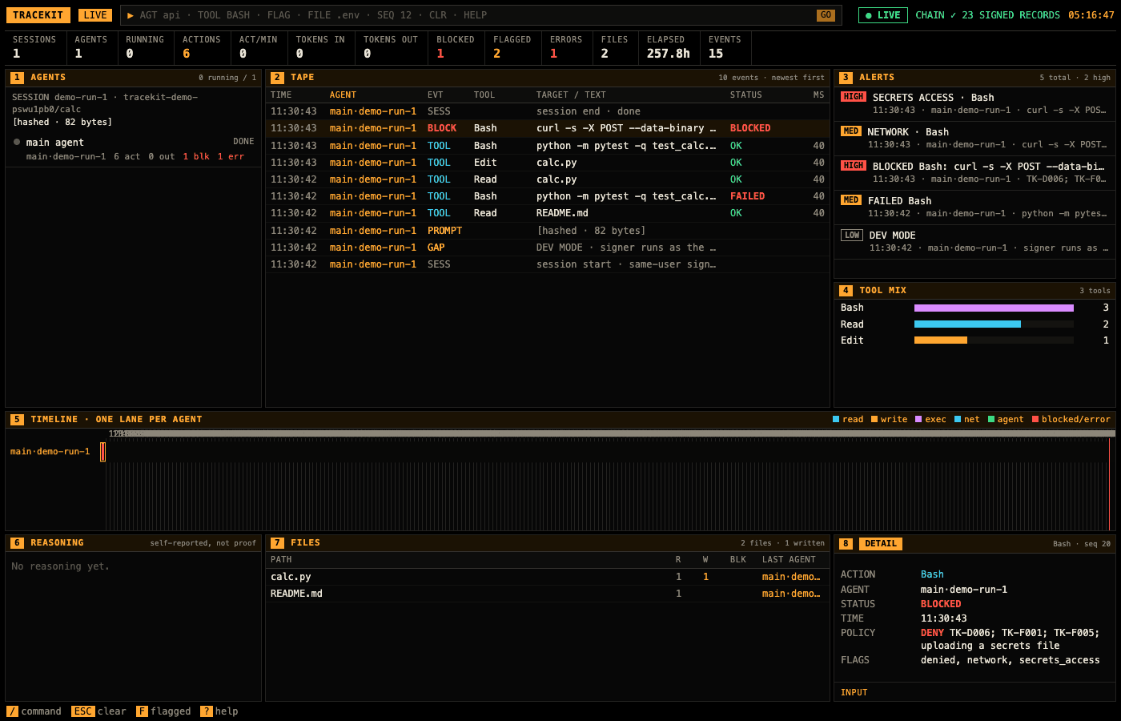Click the REASONING panel number 6 badge
The height and width of the screenshot is (721, 1121).
tap(17, 543)
